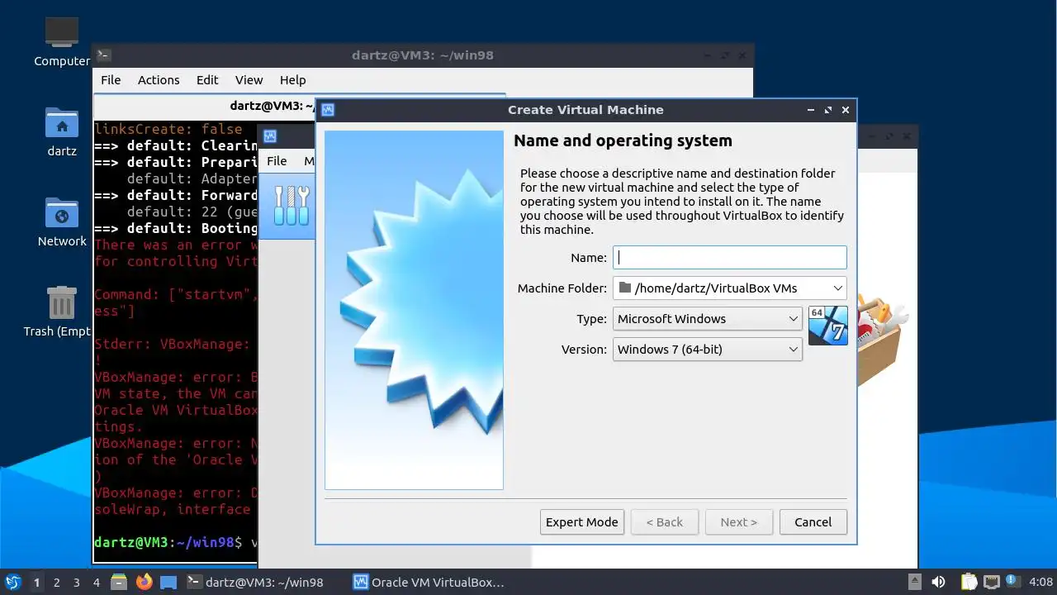Screen dimensions: 1057x595
Task: Click the 'Machine Folder:' label
Action: tap(562, 288)
